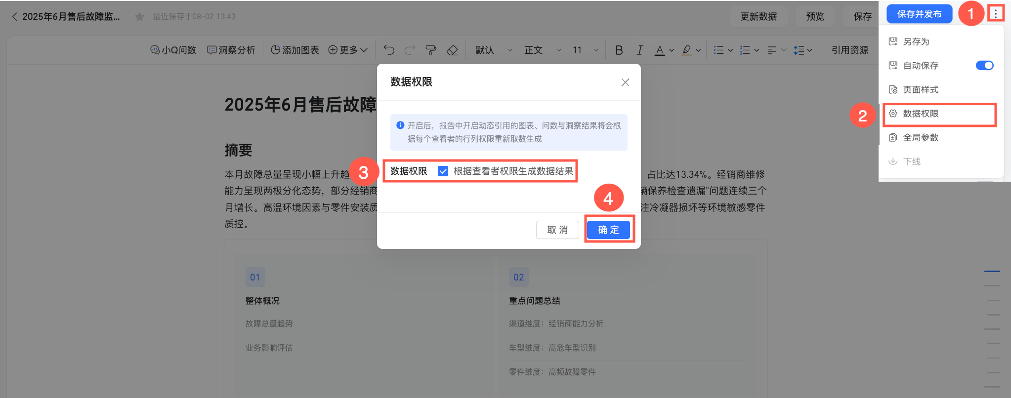The height and width of the screenshot is (398, 1011).
Task: Click the 摘要 heading in the document
Action: (x=238, y=150)
